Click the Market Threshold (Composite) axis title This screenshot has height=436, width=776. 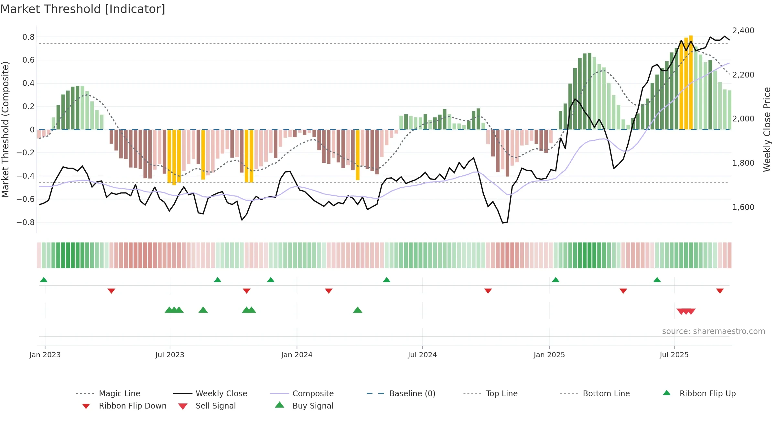click(5, 129)
